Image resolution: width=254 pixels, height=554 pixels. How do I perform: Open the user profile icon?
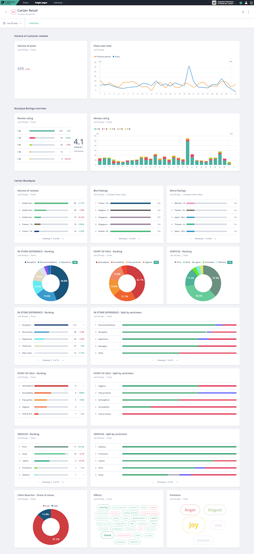(246, 2)
